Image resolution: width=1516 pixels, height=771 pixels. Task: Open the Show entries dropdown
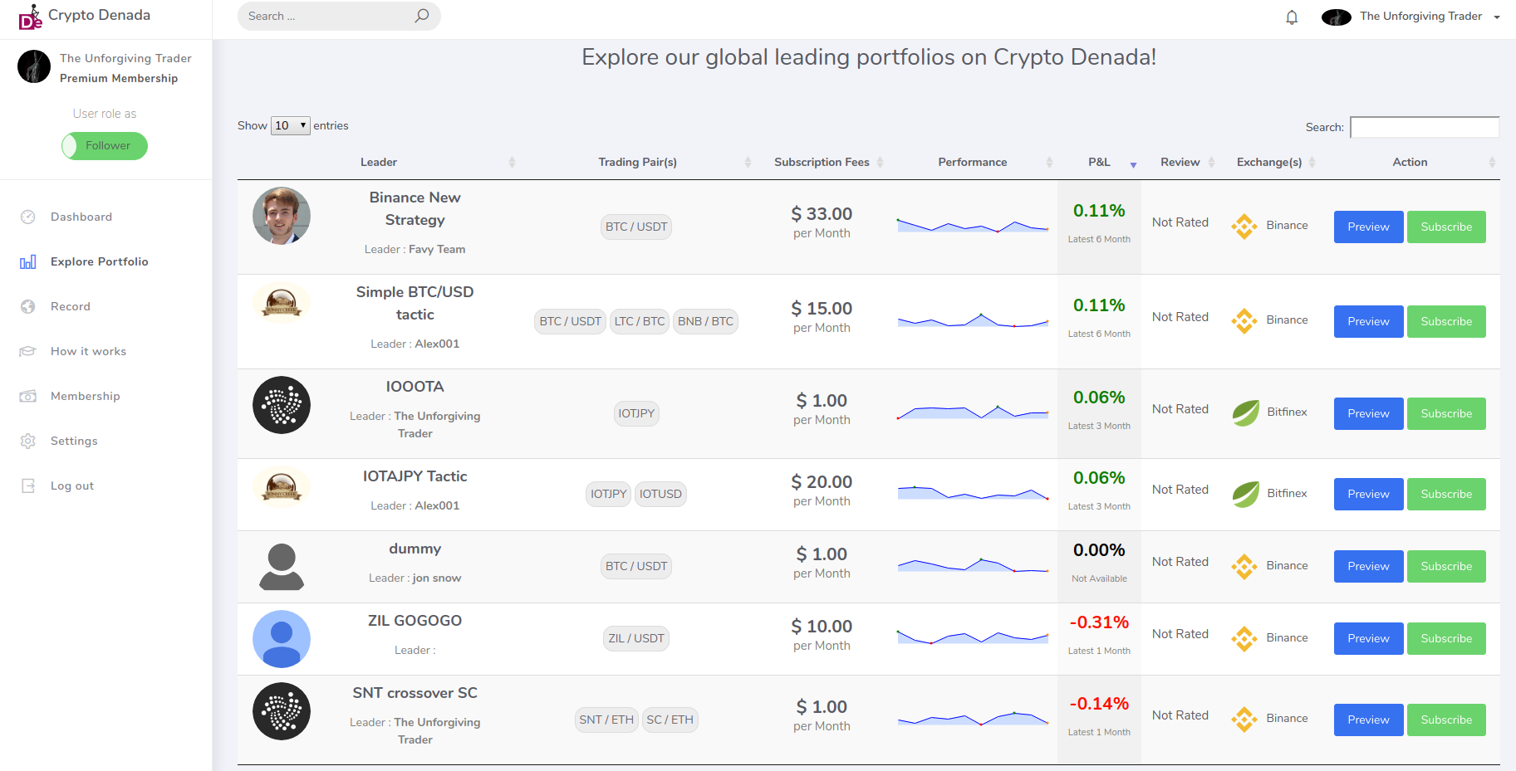pos(289,125)
